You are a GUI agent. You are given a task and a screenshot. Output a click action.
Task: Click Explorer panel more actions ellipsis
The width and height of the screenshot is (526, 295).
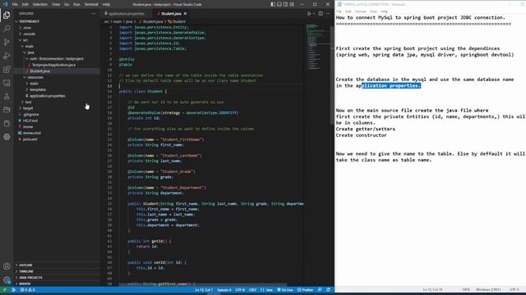[93, 14]
